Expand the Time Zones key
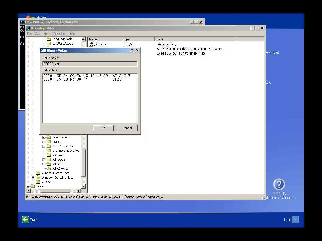 (x=44, y=137)
